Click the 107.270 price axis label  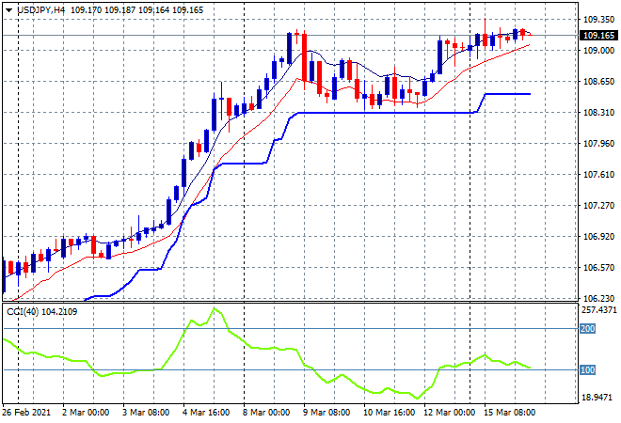(598, 205)
